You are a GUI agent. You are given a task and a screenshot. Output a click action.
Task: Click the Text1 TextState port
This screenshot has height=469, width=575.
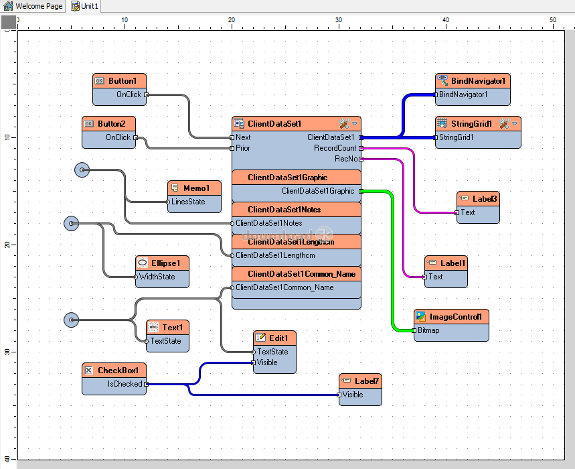coord(147,341)
